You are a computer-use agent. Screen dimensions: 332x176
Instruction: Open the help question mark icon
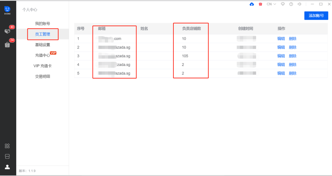tap(291, 4)
